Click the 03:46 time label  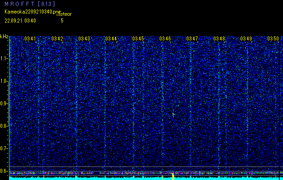[x=165, y=39]
